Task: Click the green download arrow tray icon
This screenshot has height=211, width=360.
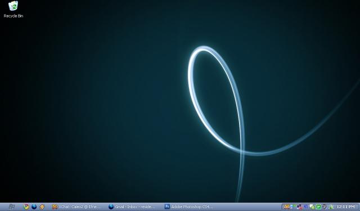Action: pos(331,207)
